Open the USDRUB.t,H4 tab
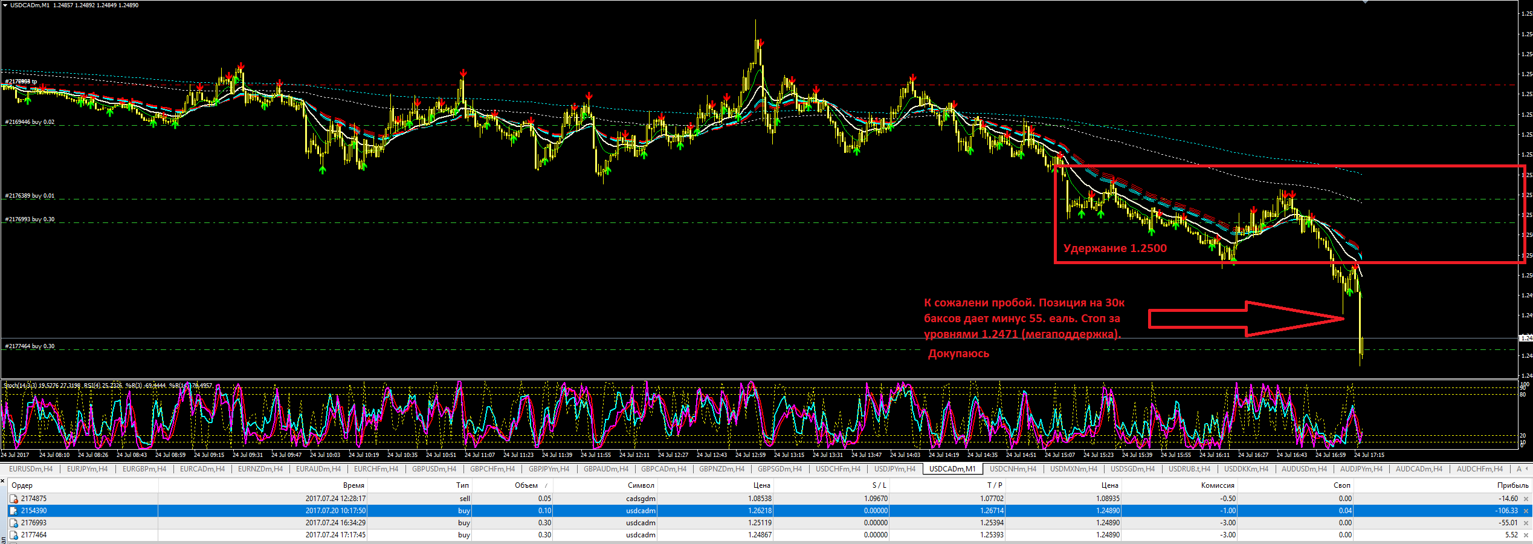The width and height of the screenshot is (1533, 544). coord(1189,469)
